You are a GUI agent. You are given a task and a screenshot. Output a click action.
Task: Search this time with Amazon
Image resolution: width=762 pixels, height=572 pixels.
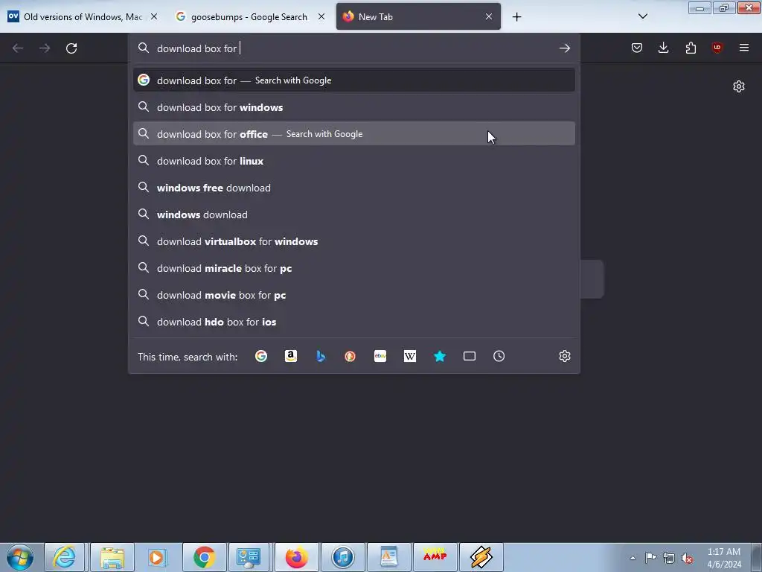(x=291, y=356)
